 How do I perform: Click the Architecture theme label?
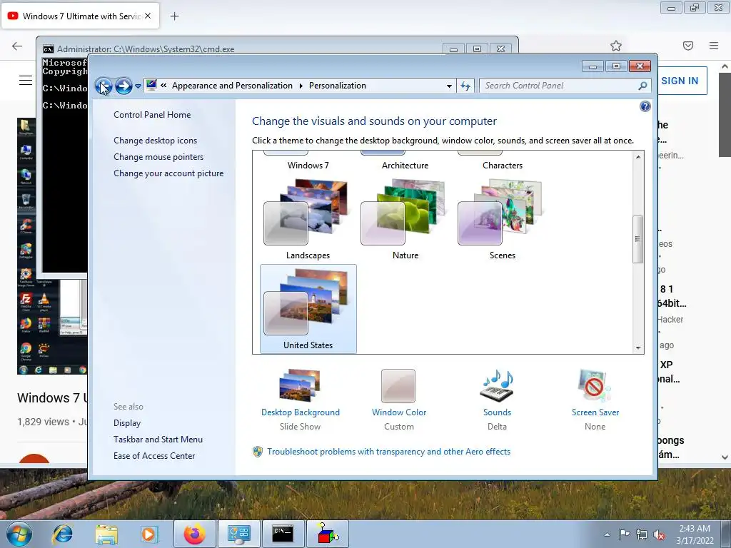pyautogui.click(x=405, y=166)
